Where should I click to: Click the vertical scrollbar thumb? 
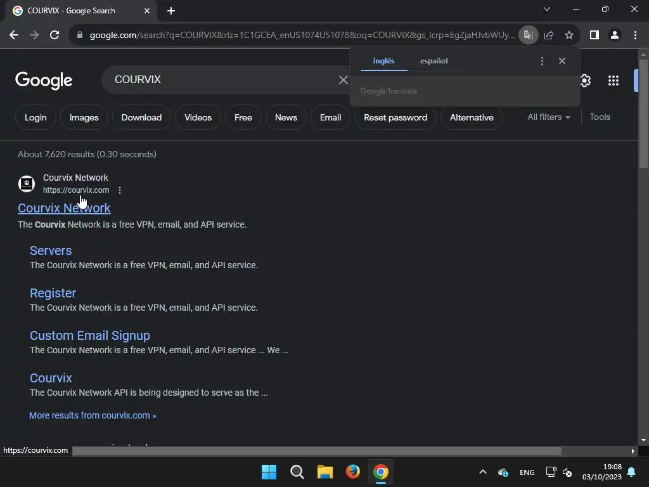643,114
